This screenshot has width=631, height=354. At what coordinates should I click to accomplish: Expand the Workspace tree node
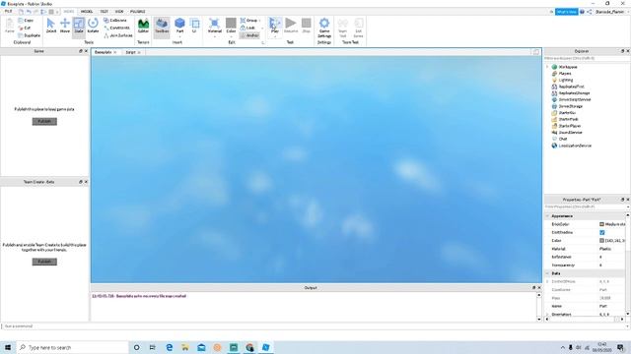547,67
